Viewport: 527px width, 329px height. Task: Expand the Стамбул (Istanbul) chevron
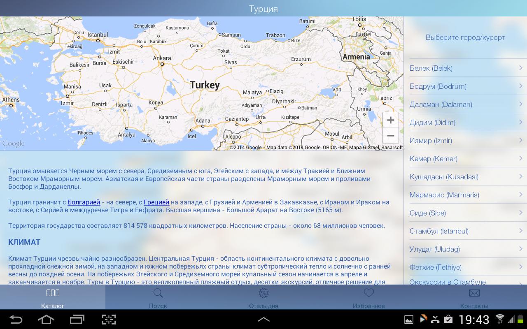click(520, 231)
